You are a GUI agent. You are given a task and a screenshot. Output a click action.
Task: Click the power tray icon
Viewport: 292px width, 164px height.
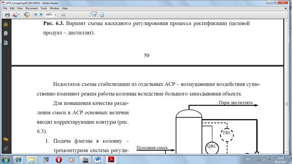pyautogui.click(x=269, y=160)
